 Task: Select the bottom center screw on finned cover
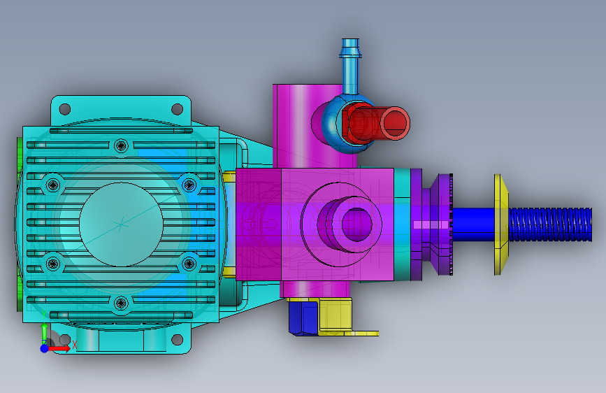click(122, 303)
